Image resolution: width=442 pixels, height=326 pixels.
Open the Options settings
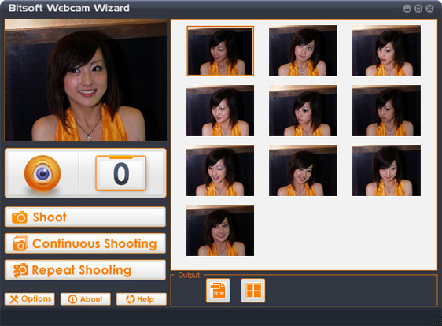tap(30, 299)
